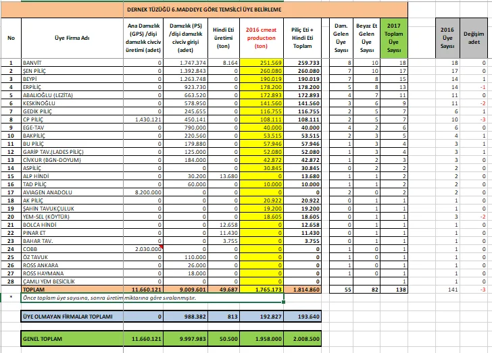Click the BU PİLİÇ cell
Screen dimensions: 492x353
pyautogui.click(x=72, y=144)
